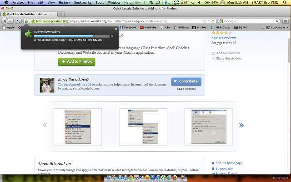Open Photoshop from the Dock

[x=153, y=177]
